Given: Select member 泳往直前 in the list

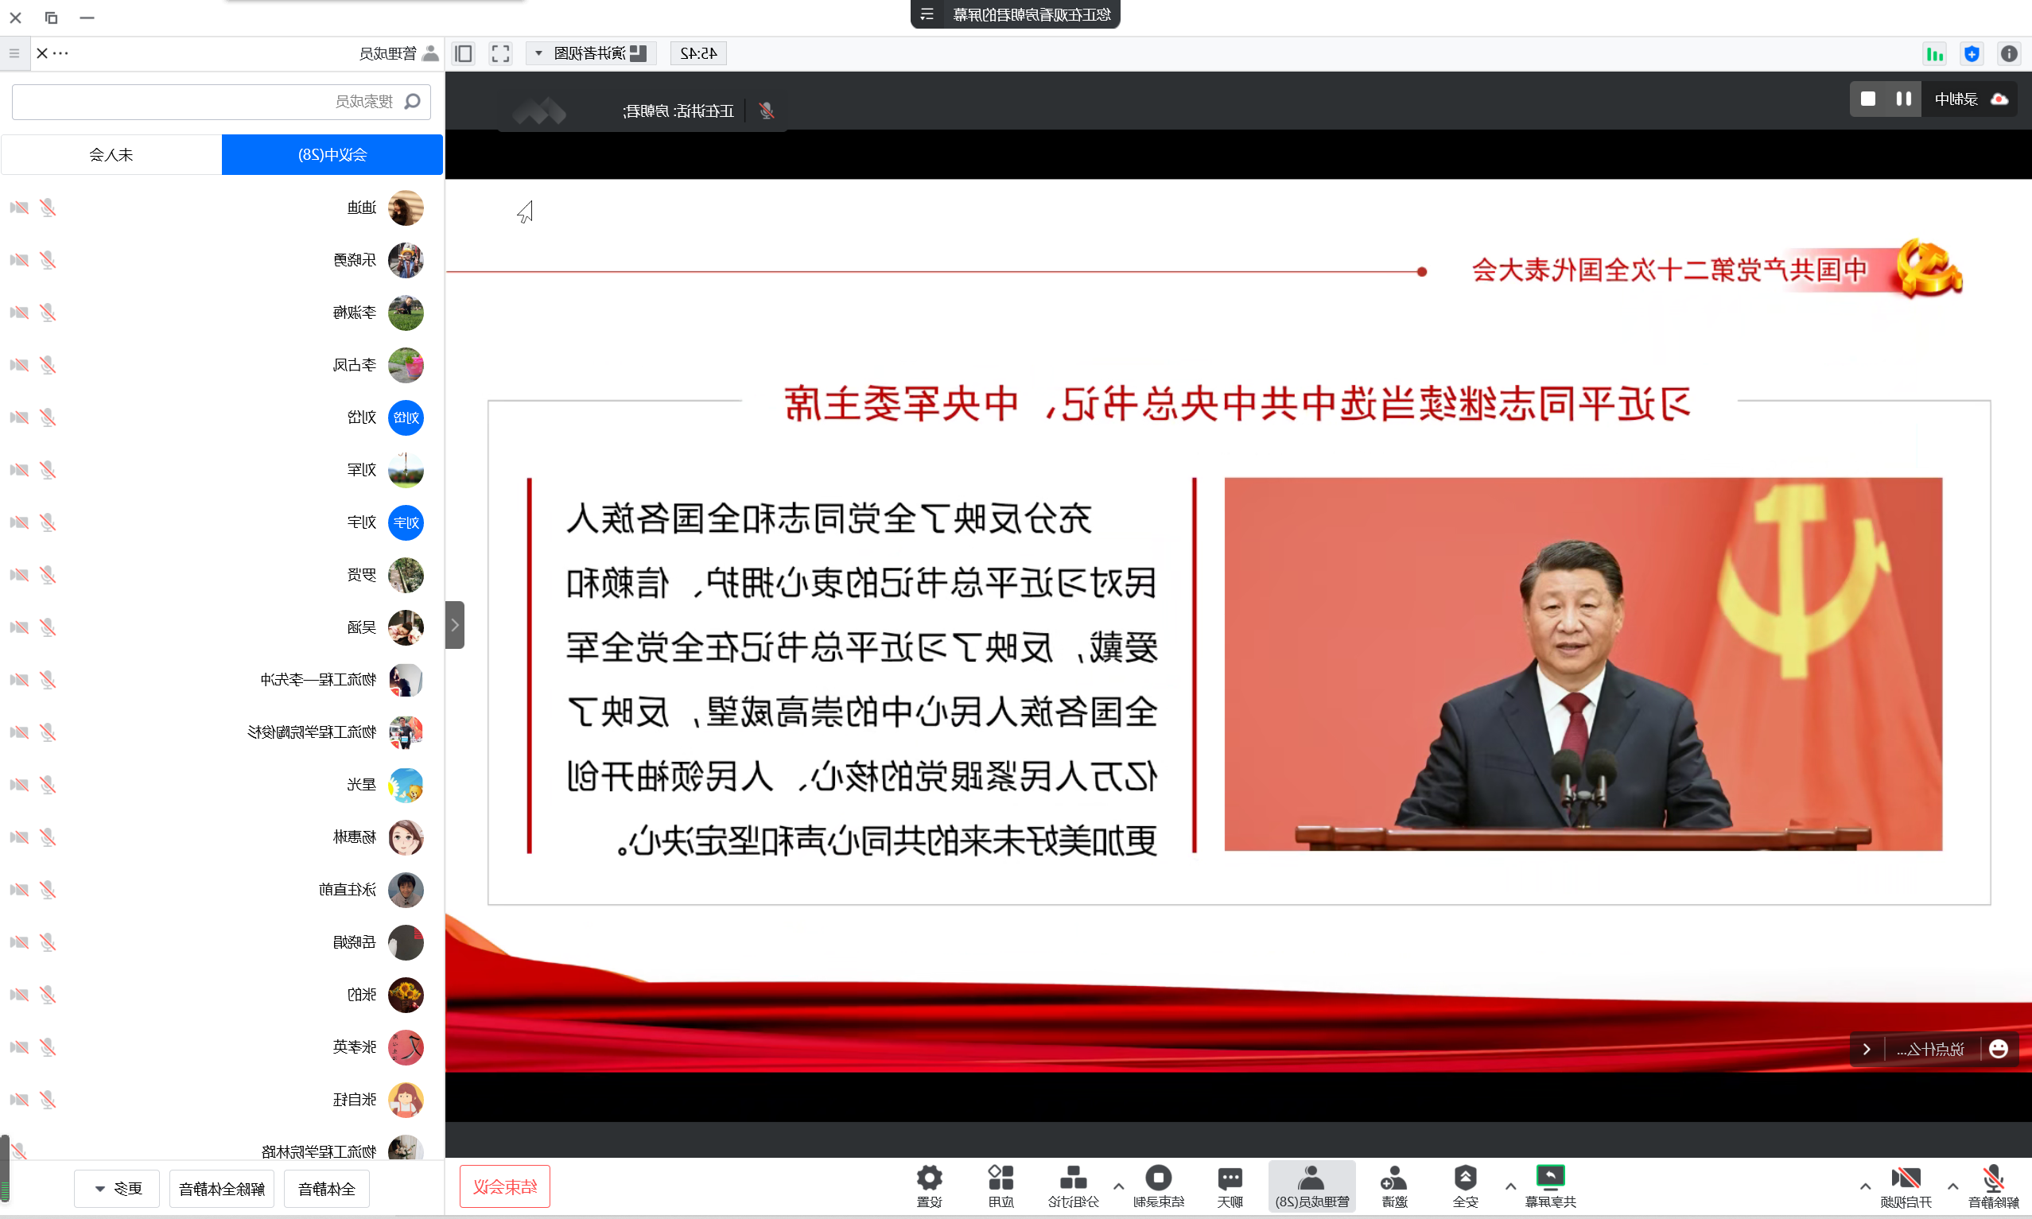Looking at the screenshot, I should (x=222, y=890).
